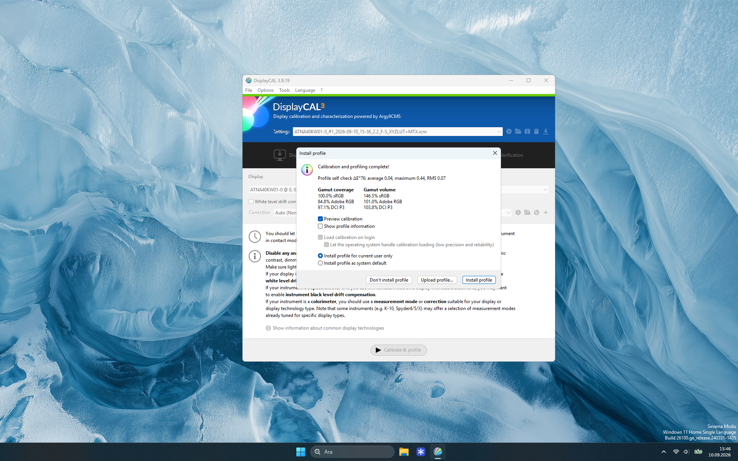The width and height of the screenshot is (738, 461).
Task: Click the plus icon to create correction
Action: [x=546, y=212]
